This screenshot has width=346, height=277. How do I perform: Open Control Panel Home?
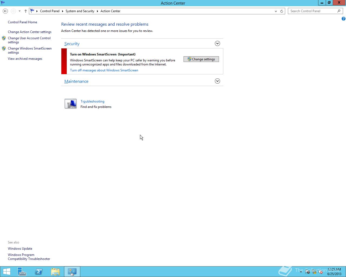coord(22,22)
